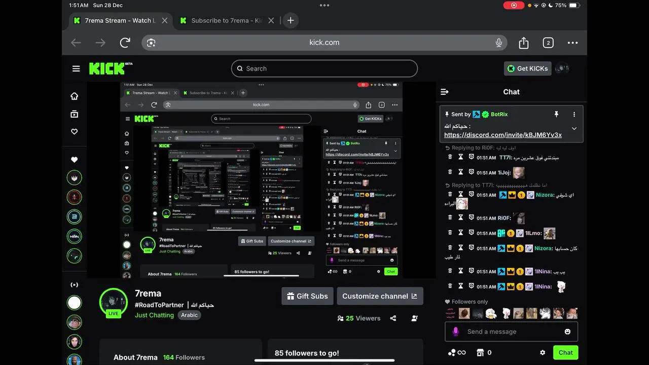Open the HAN channel avatar in sidebar
Image resolution: width=649 pixels, height=365 pixels.
pyautogui.click(x=75, y=237)
